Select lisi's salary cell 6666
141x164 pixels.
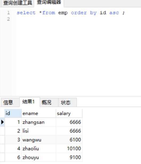[69, 131]
